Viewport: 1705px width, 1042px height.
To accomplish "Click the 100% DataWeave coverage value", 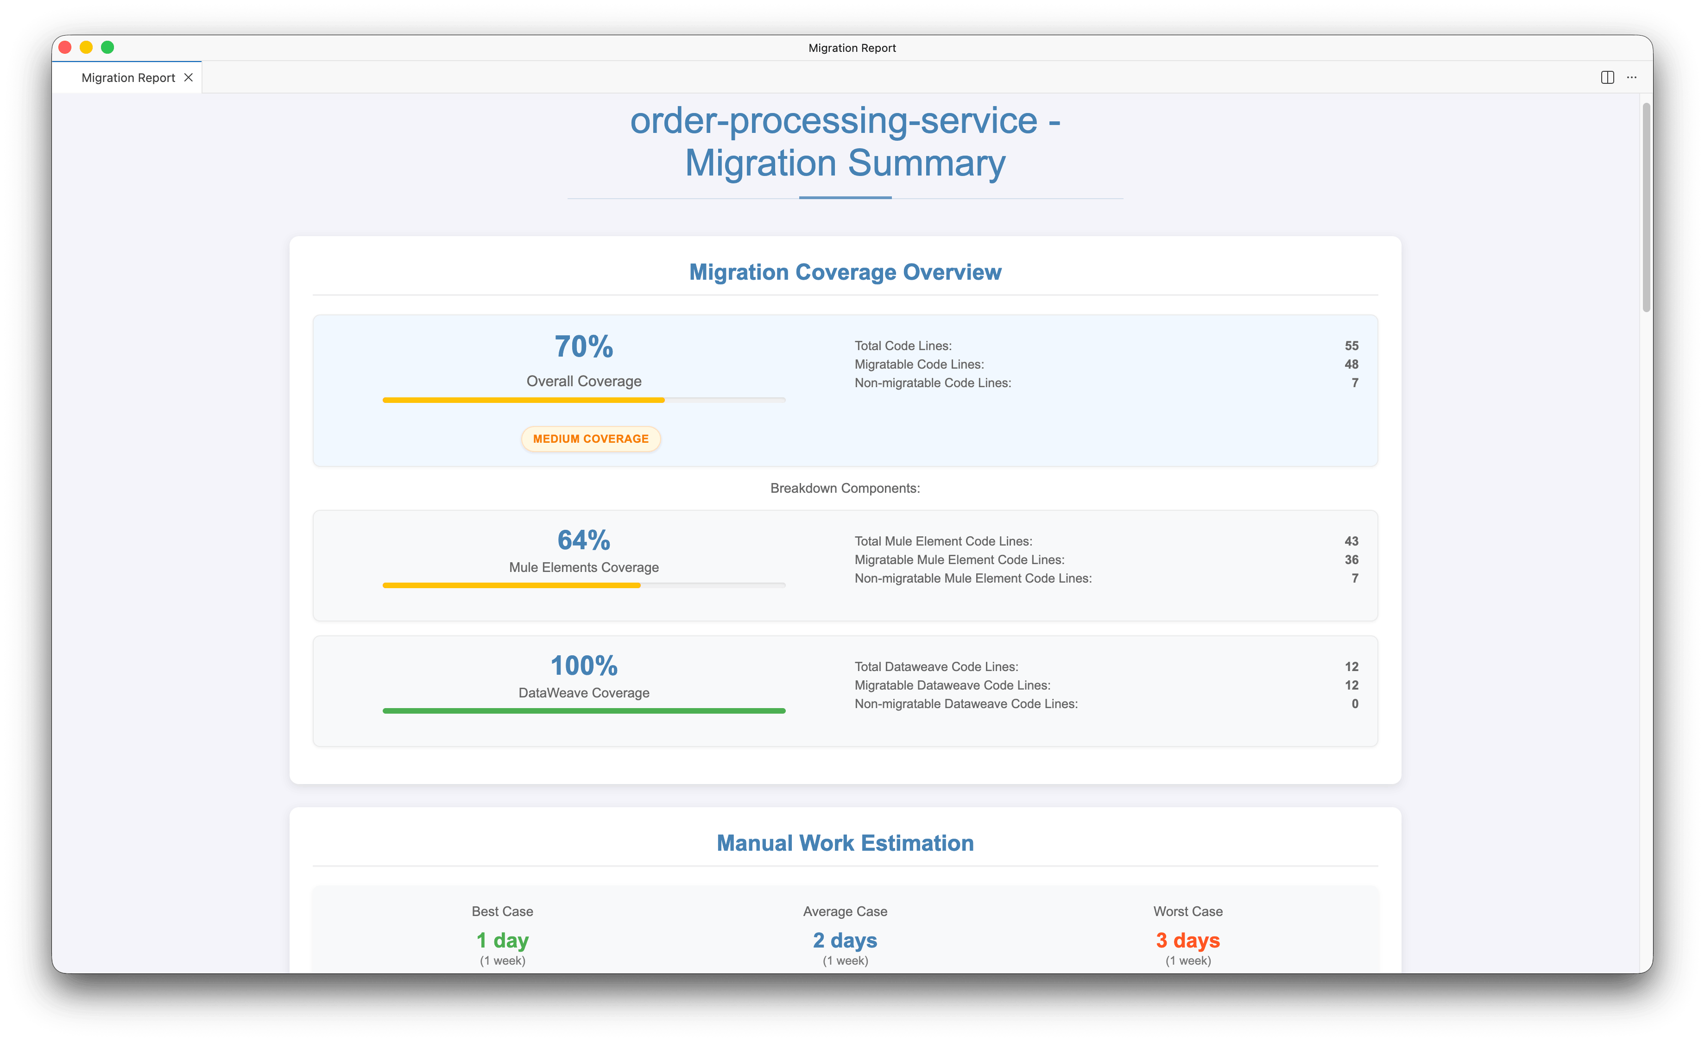I will pos(584,665).
